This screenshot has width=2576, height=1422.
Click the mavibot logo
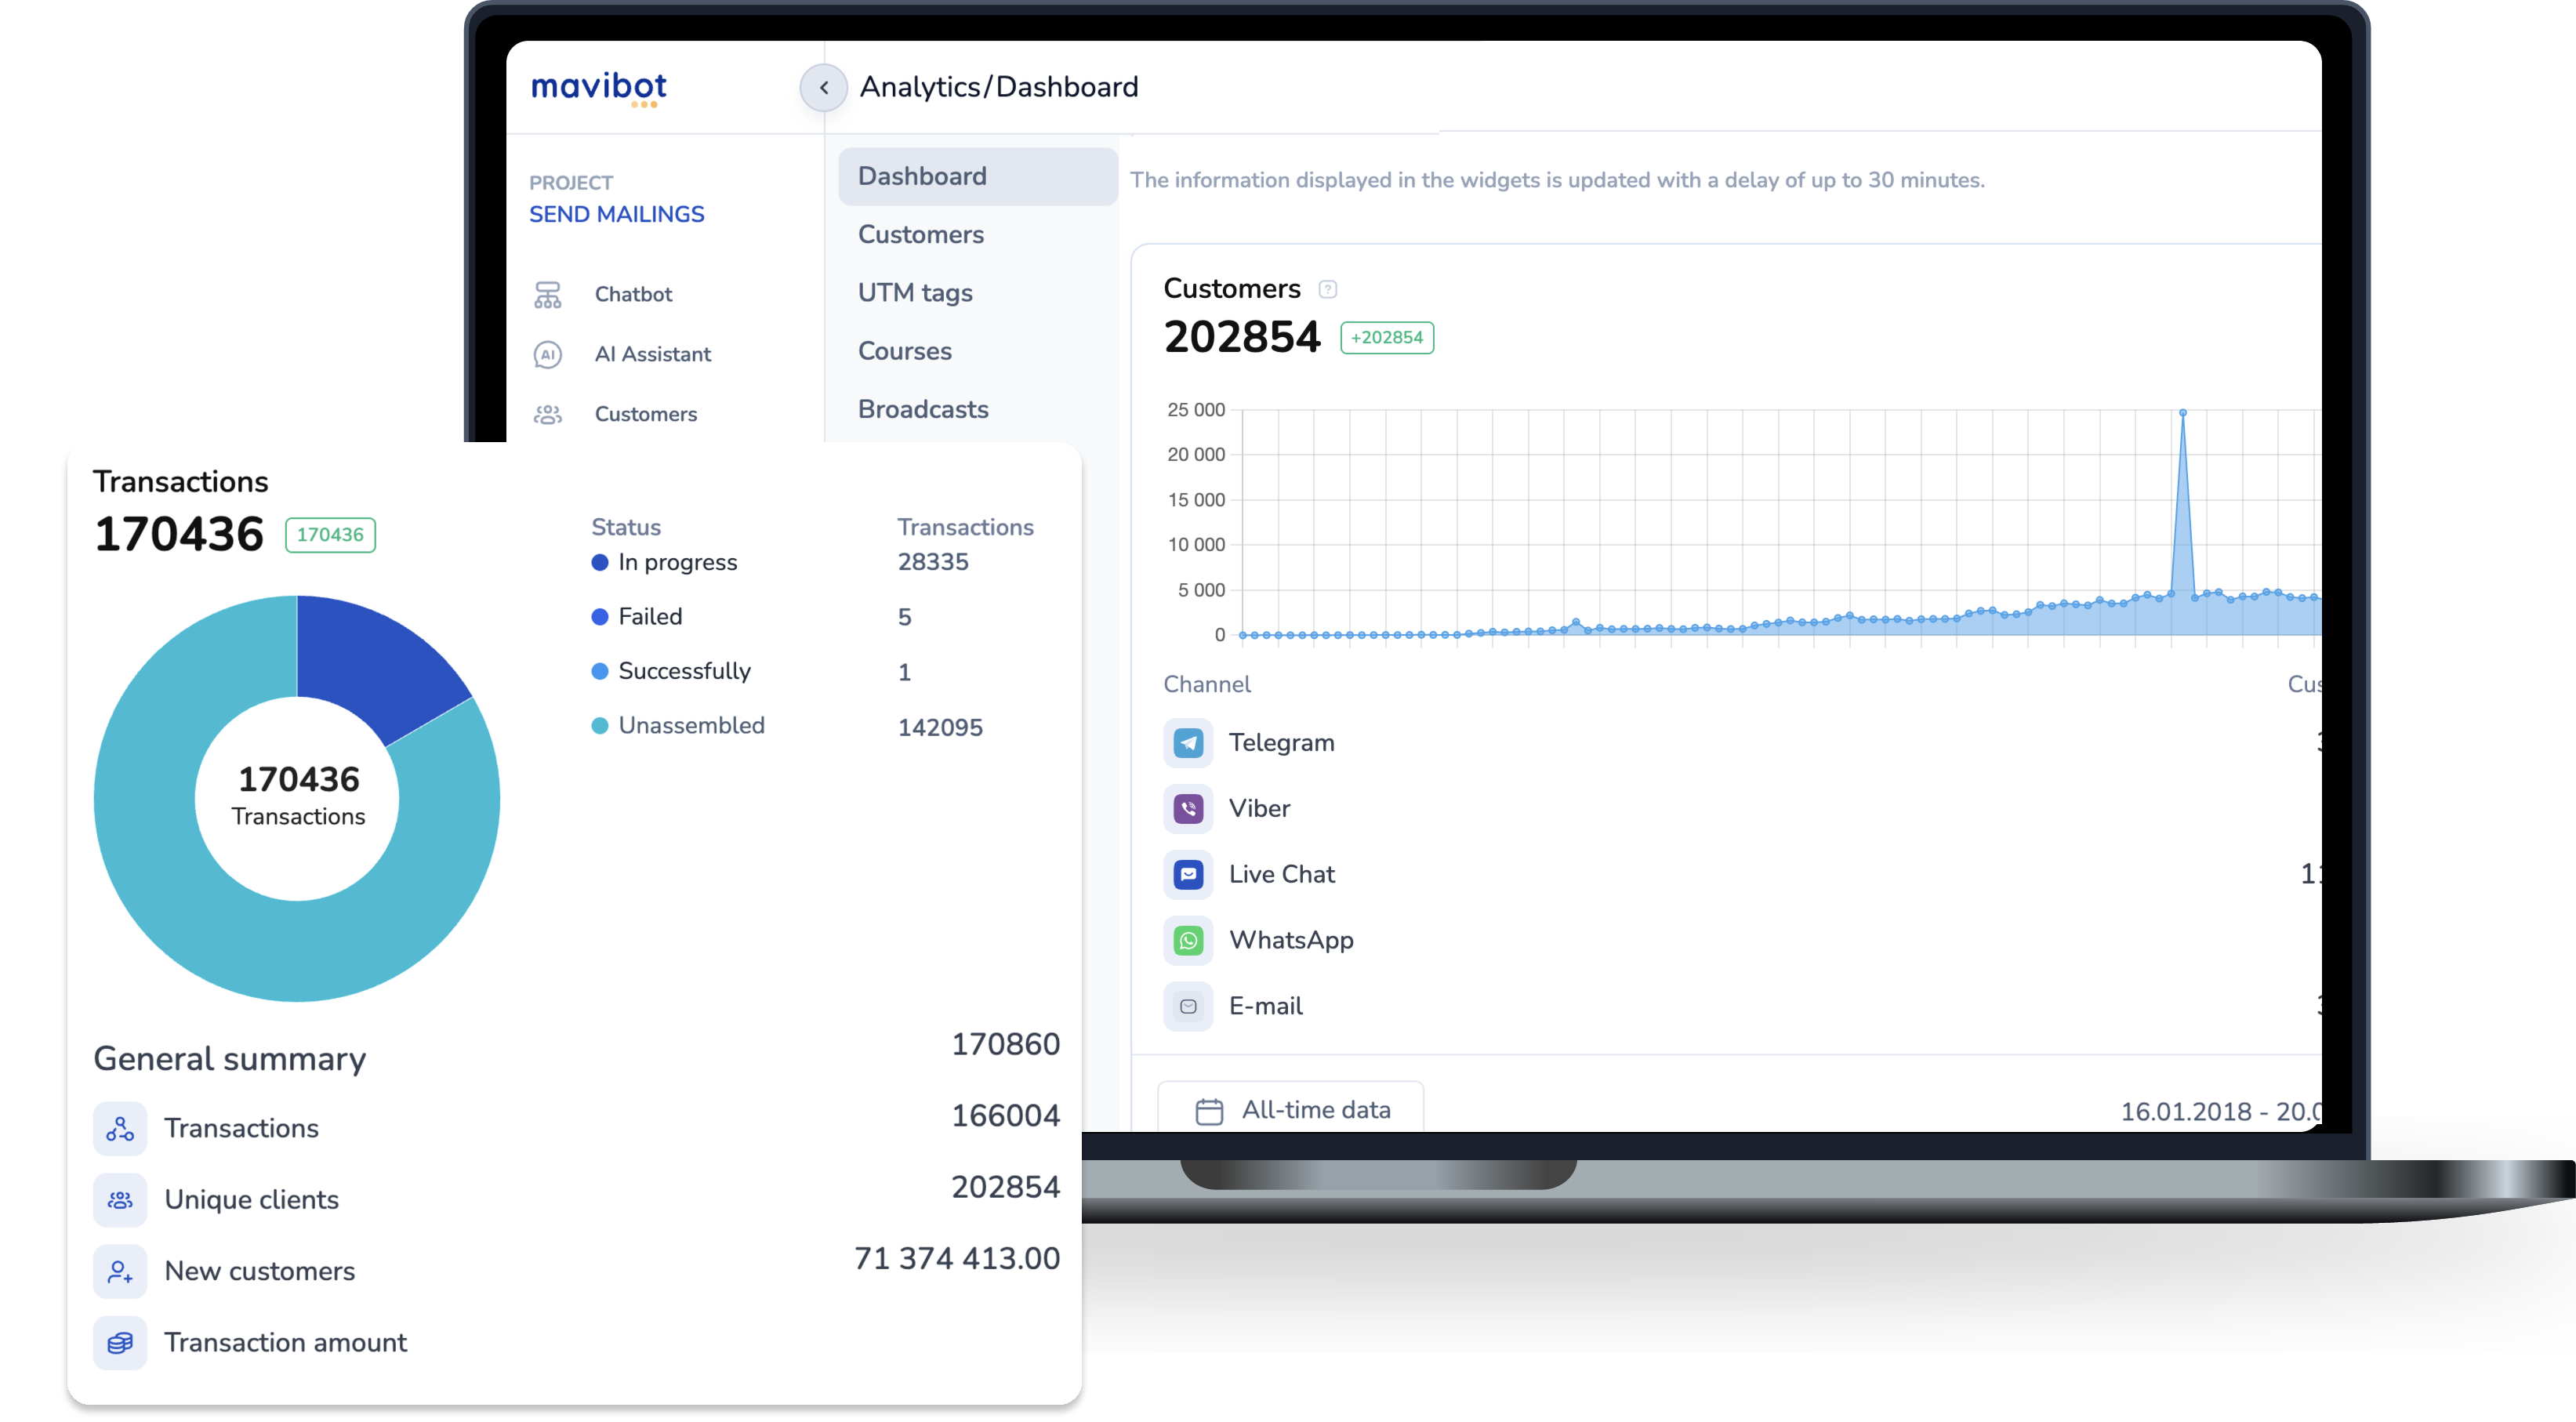598,88
